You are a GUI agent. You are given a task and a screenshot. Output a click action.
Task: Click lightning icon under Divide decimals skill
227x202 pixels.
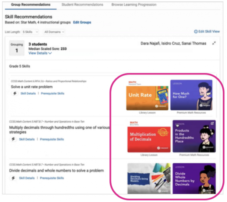pos(13,178)
